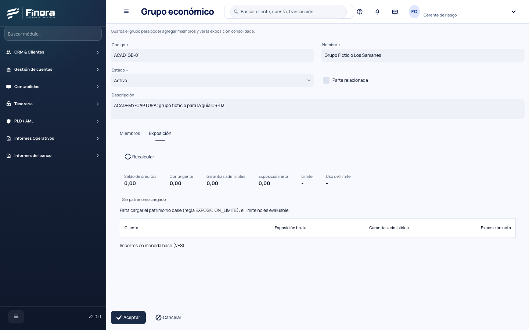This screenshot has height=330, width=529.
Task: Click the sidebar collapse button near v2.0.0
Action: pos(16,316)
